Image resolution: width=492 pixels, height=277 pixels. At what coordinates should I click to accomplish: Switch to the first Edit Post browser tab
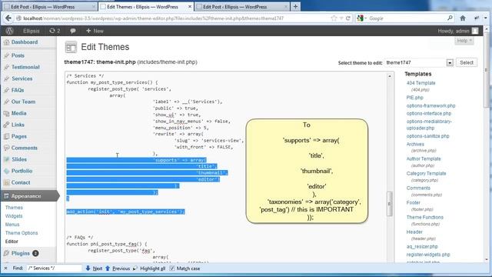pos(50,7)
